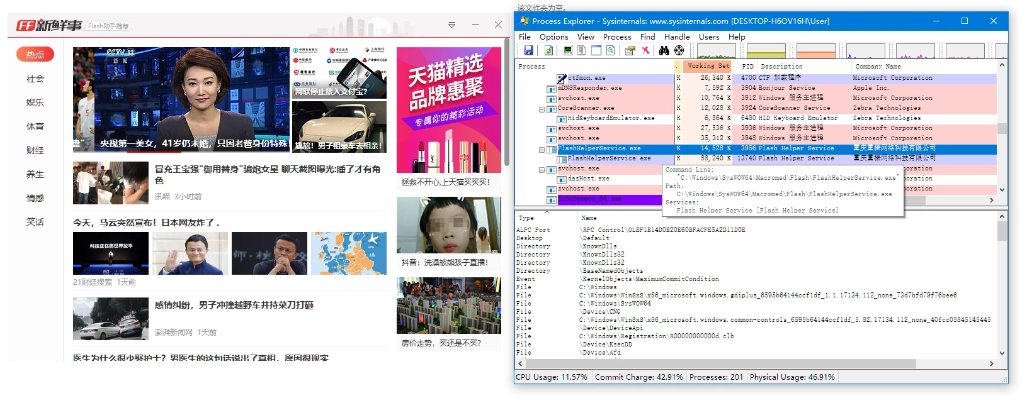Open the 房价走势,买还是不买 thumbnail
This screenshot has width=1027, height=403.
pos(449,306)
